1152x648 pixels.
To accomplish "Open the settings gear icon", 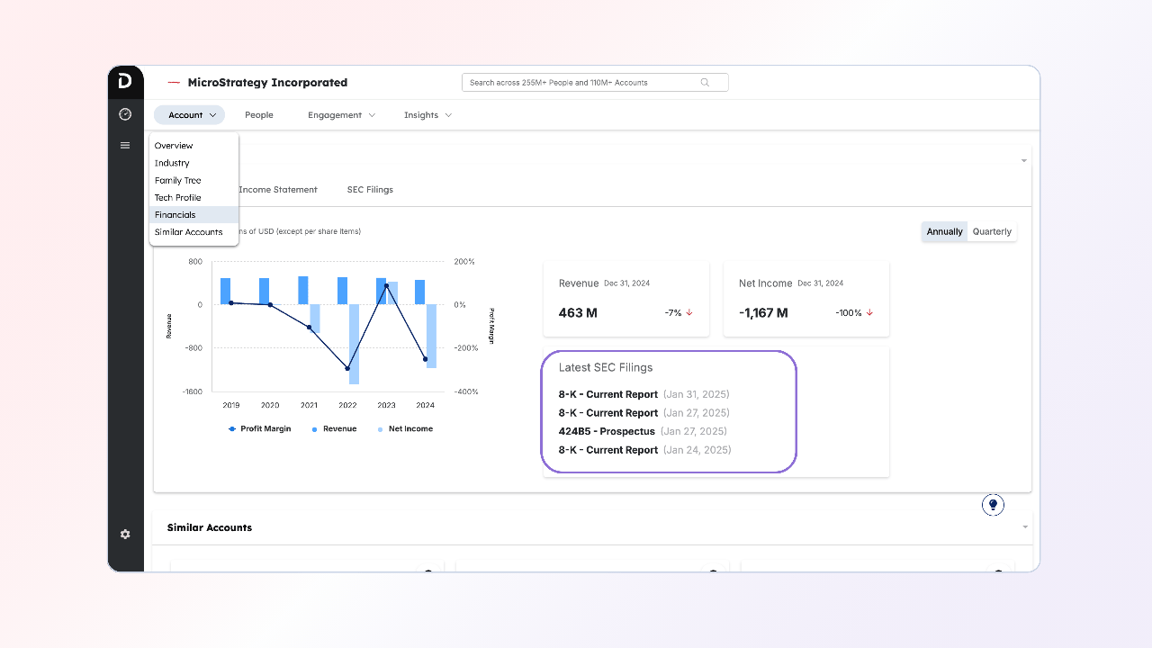I will (x=125, y=534).
